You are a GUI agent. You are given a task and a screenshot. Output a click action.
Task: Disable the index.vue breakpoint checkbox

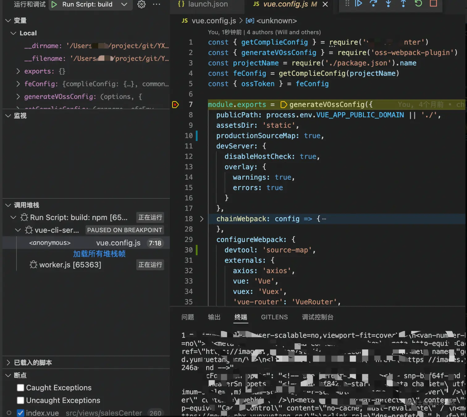(21, 413)
